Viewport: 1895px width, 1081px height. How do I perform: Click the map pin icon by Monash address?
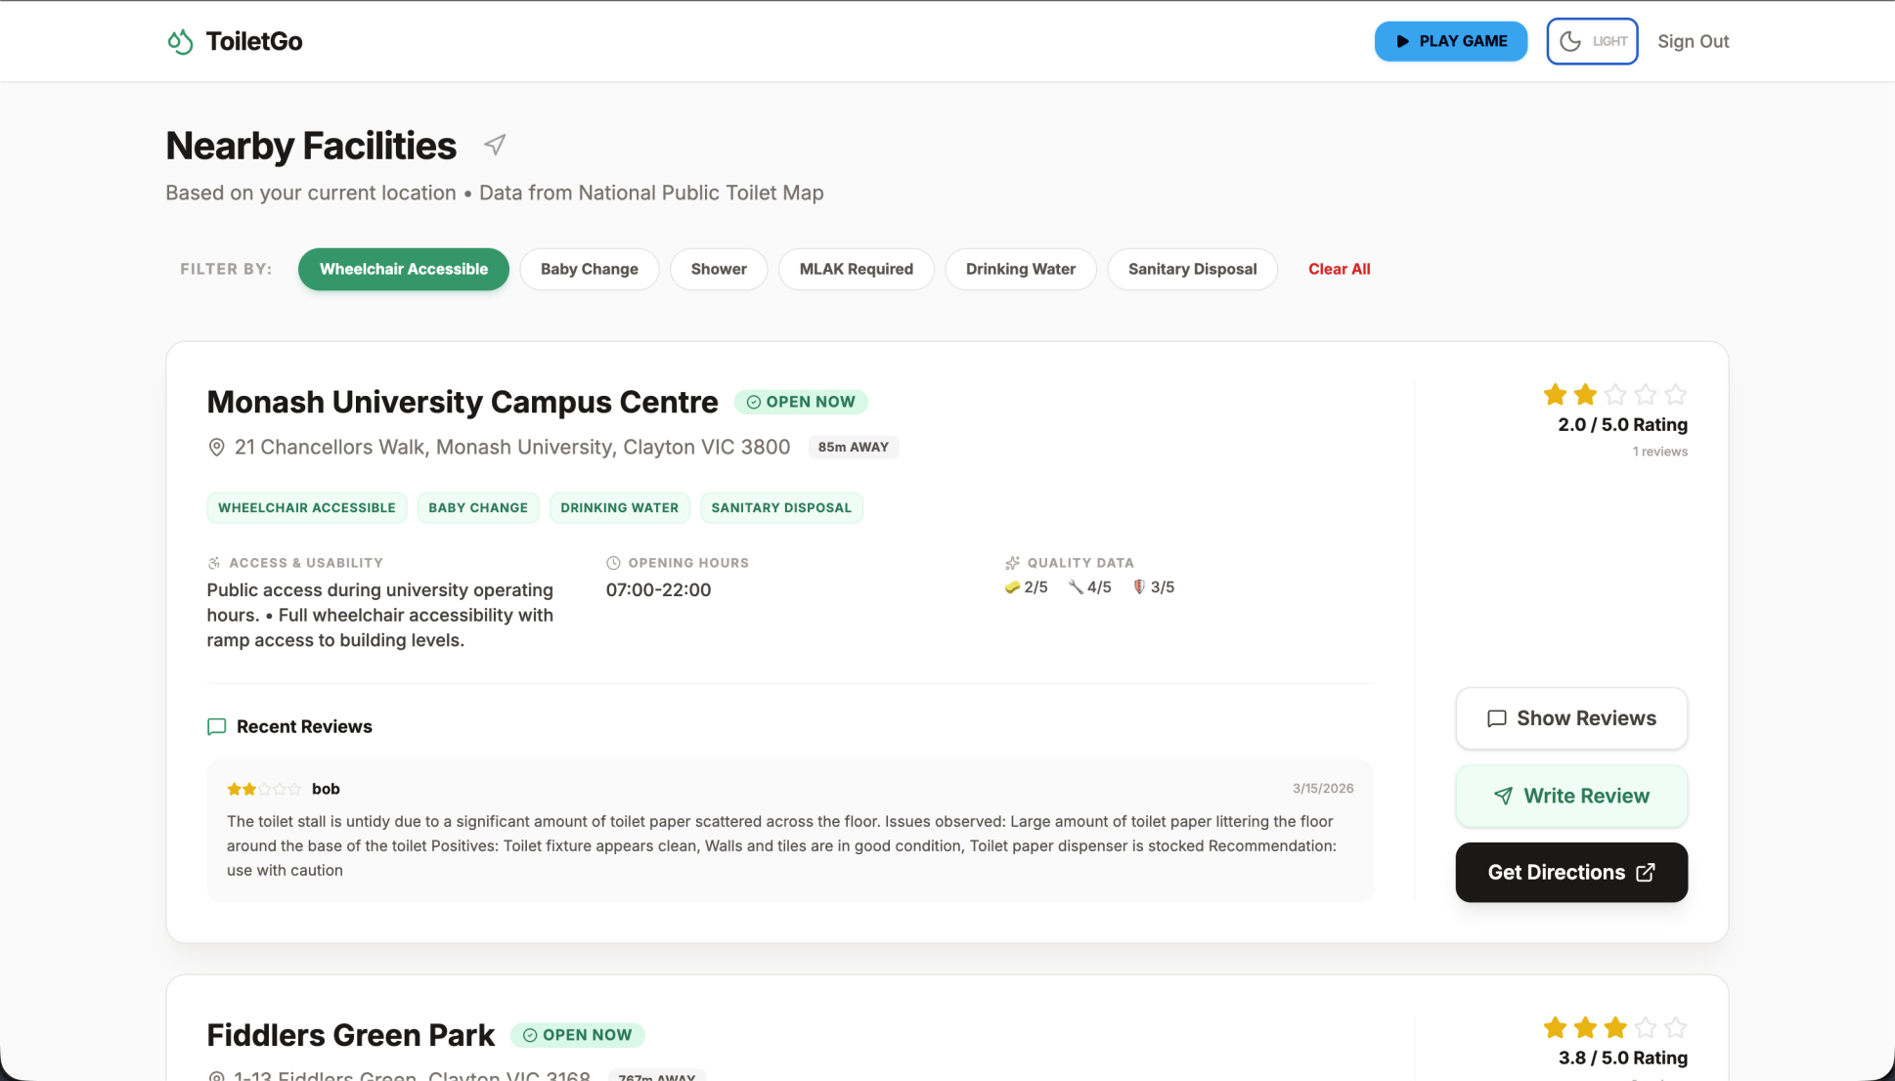pyautogui.click(x=216, y=448)
